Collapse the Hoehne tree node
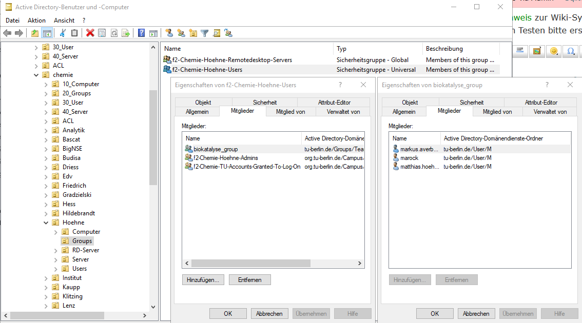The image size is (582, 323). click(x=46, y=223)
